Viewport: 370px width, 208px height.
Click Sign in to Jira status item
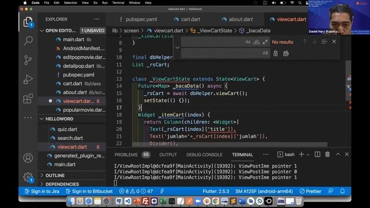coord(42,191)
